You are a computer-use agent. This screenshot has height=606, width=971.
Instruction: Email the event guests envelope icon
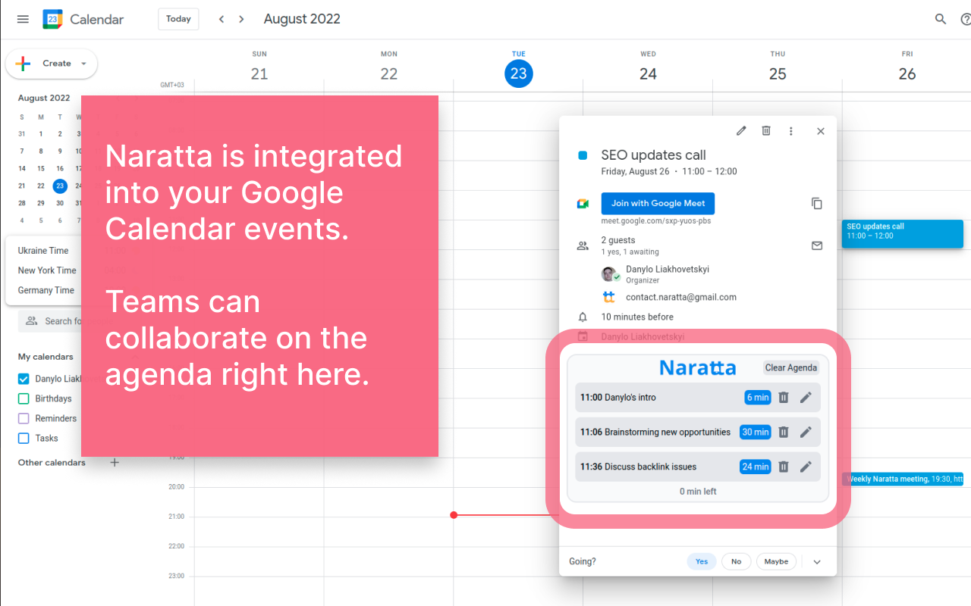[x=817, y=245]
